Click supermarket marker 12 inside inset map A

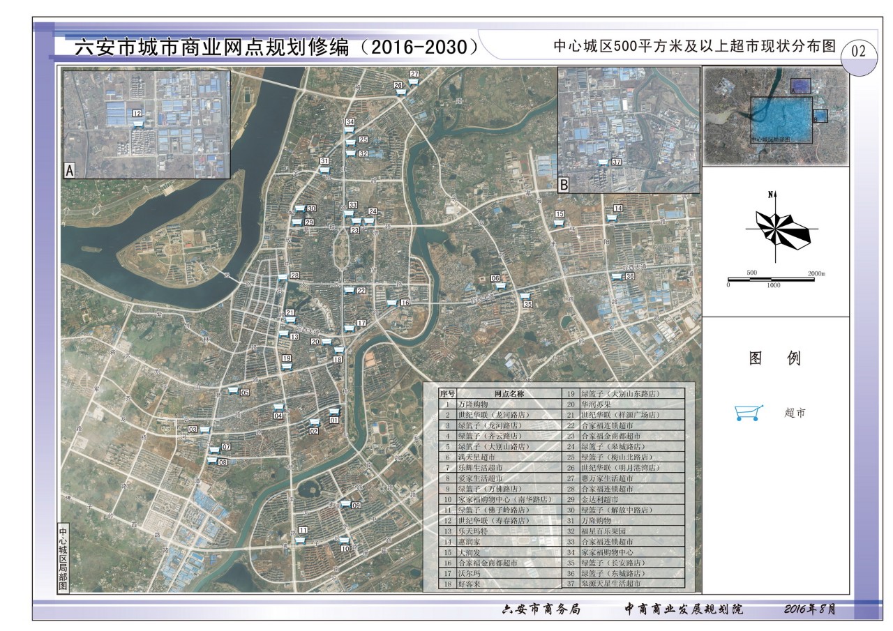pyautogui.click(x=137, y=112)
